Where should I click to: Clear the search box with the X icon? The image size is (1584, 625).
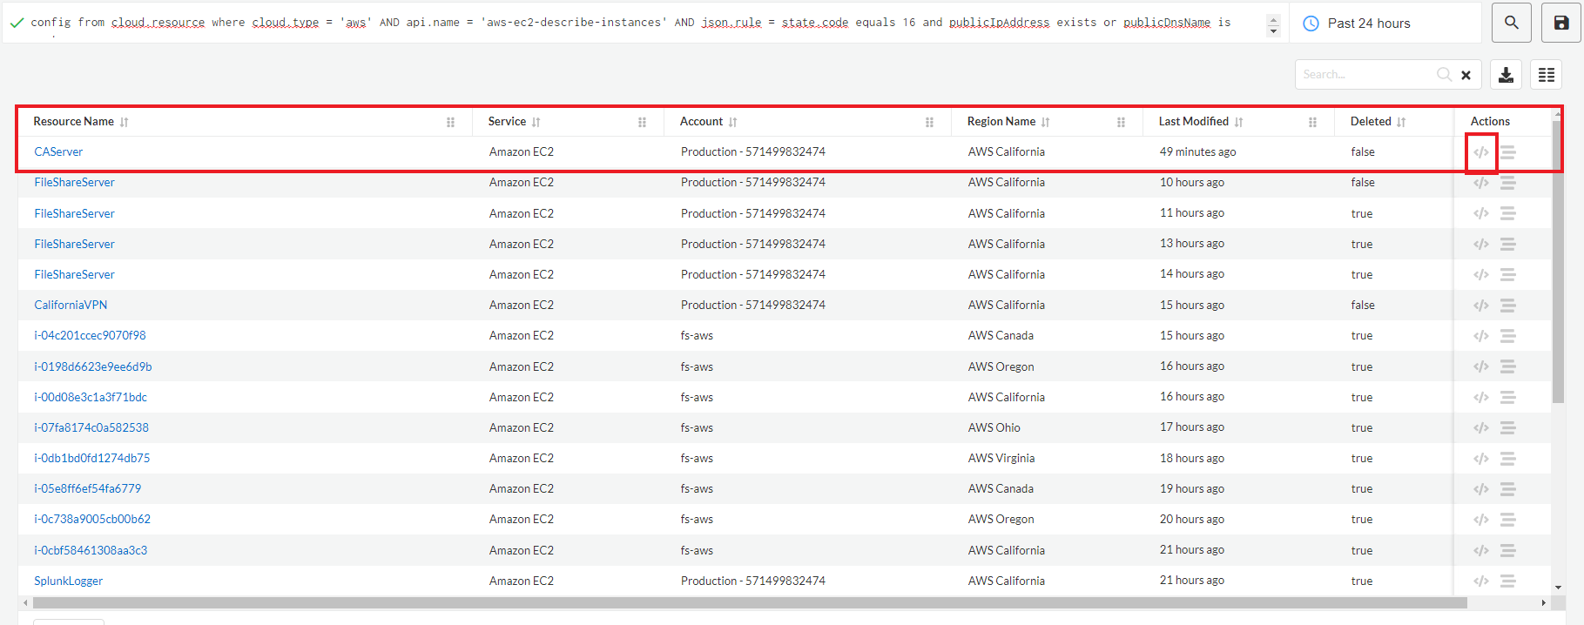[x=1466, y=75]
